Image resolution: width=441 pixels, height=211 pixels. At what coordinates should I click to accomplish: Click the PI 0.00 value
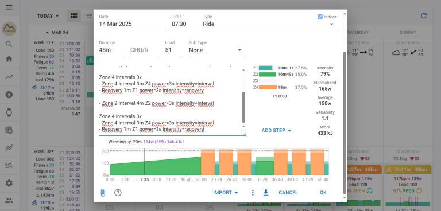click(x=280, y=96)
